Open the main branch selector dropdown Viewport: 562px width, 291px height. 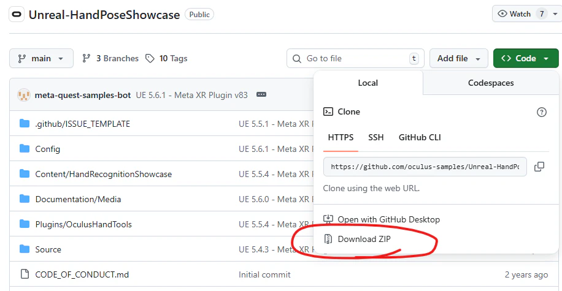(41, 58)
